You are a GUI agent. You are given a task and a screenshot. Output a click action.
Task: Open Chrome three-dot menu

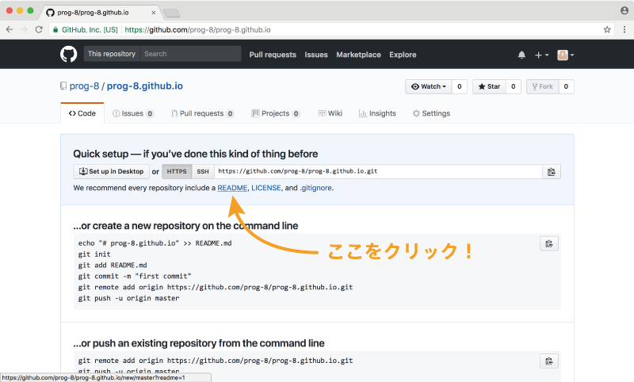(x=624, y=29)
